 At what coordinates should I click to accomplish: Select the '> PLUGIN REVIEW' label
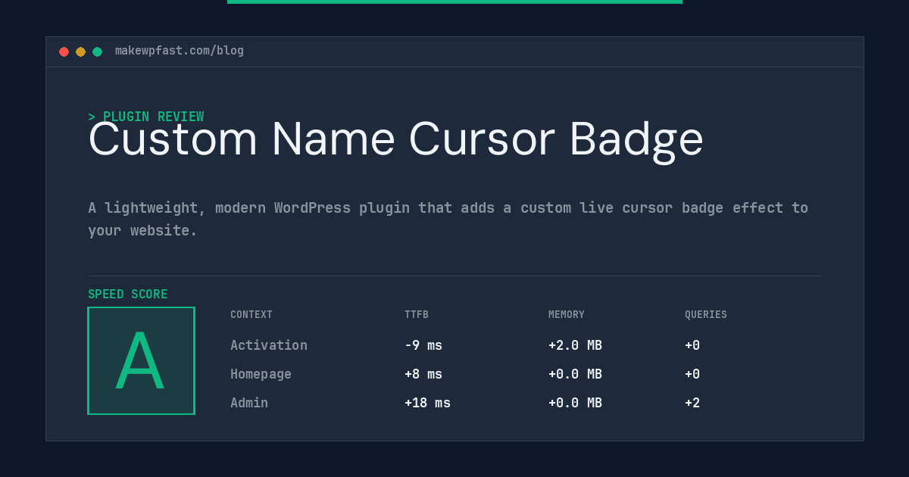pos(145,117)
